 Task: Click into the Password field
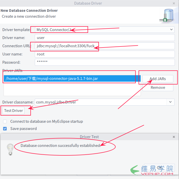(x=105, y=62)
